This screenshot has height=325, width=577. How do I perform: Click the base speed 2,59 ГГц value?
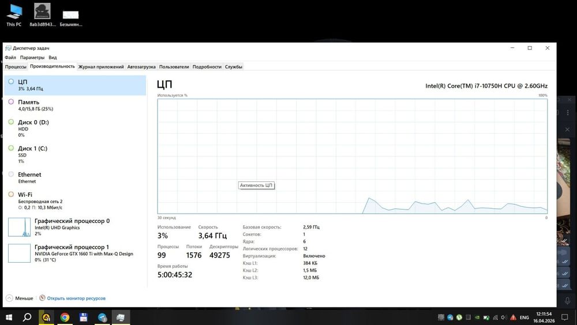click(312, 227)
